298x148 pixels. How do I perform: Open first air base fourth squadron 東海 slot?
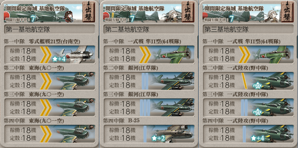50,134
